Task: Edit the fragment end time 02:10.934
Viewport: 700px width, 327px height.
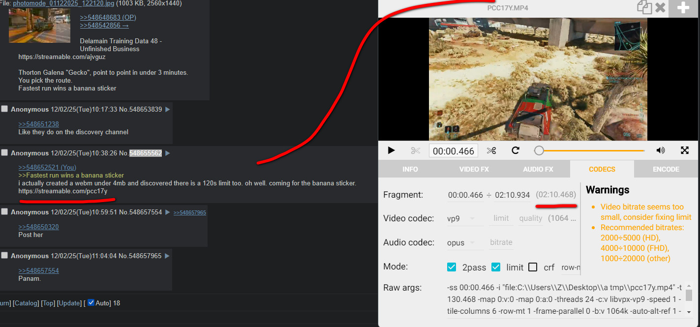Action: pos(513,195)
